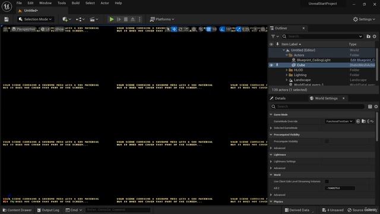Open the Outliner filter menu
Screen dimensions: 380x214
(275, 36)
